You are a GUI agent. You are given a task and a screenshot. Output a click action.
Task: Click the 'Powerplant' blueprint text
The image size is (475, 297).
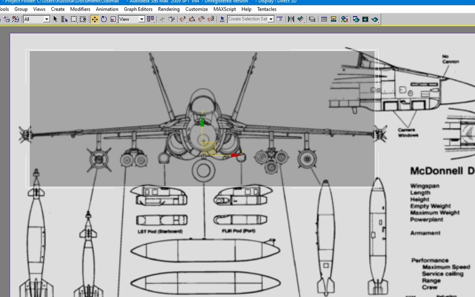point(427,220)
